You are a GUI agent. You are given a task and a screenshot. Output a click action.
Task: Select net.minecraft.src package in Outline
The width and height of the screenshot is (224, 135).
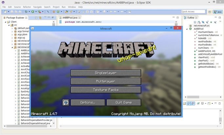pos(202,26)
